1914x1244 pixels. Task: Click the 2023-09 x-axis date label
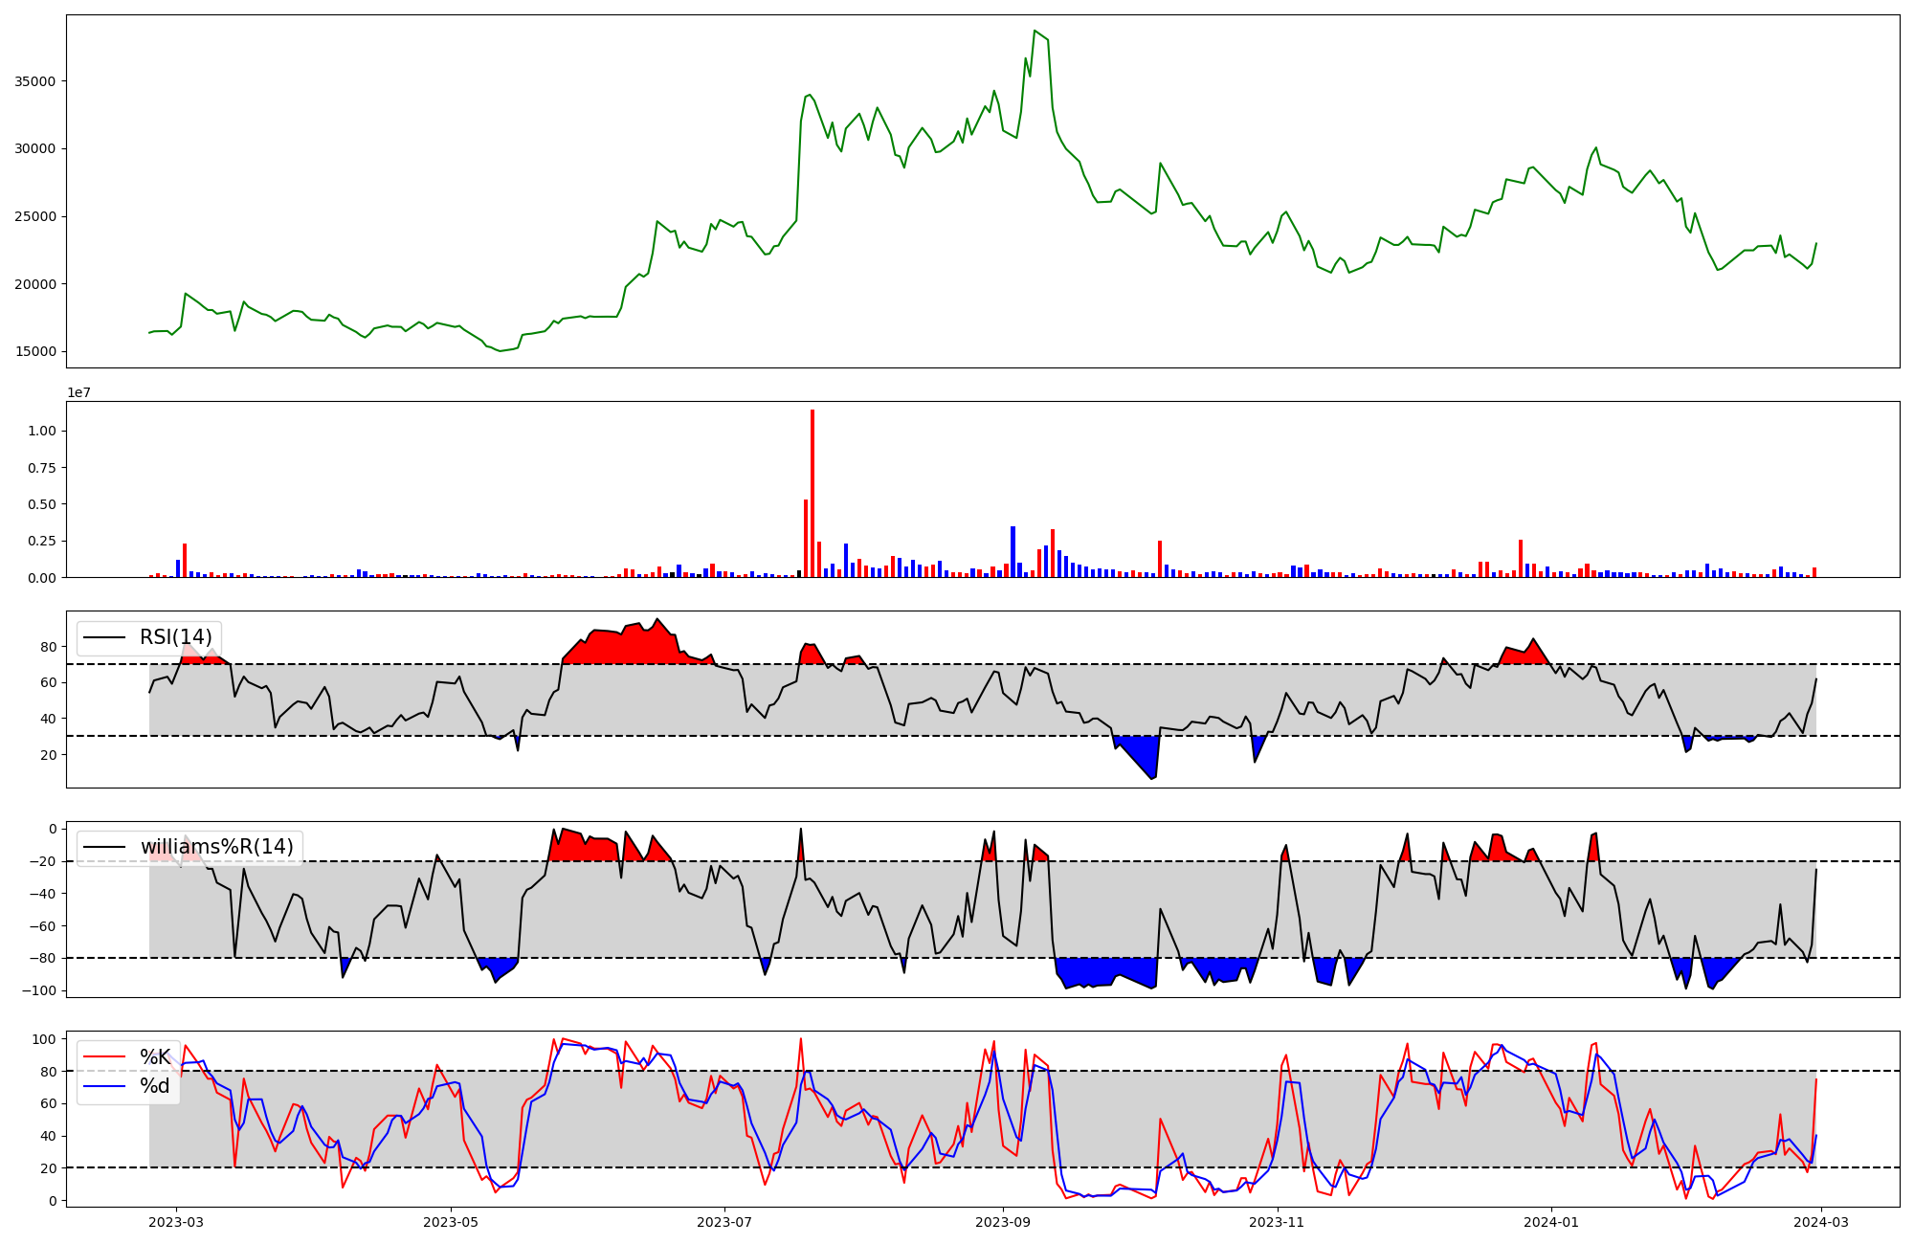tap(1003, 1222)
